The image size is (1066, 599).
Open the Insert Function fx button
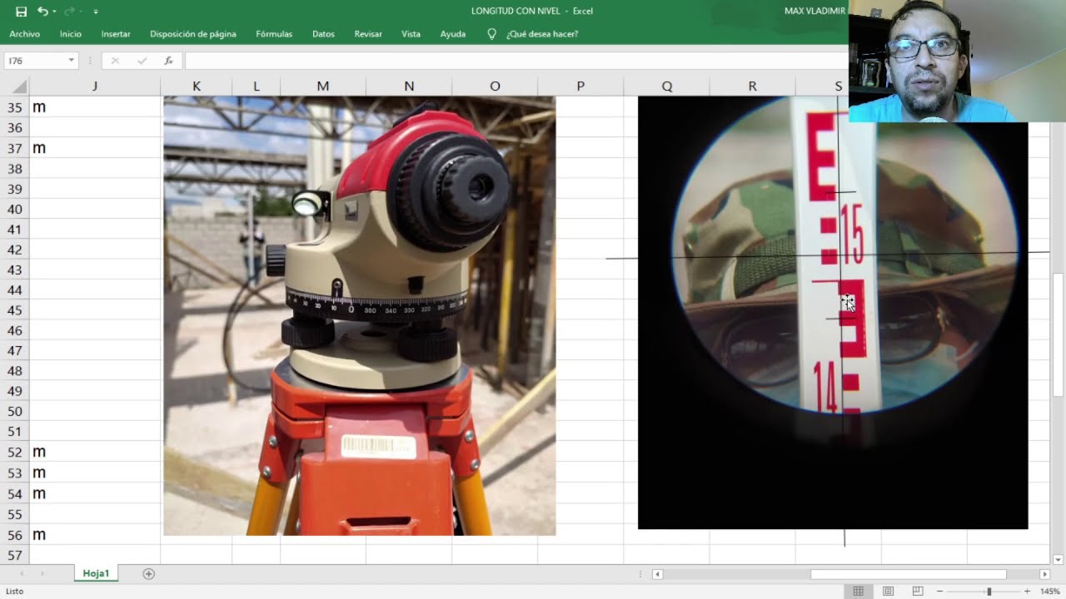coord(169,60)
